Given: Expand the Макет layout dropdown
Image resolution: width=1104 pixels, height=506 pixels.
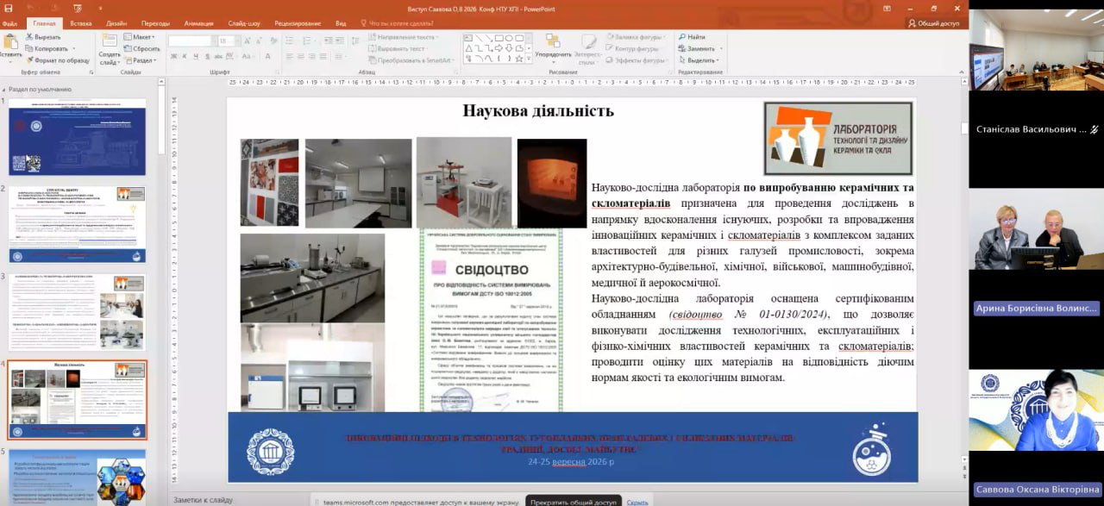Looking at the screenshot, I should (140, 37).
